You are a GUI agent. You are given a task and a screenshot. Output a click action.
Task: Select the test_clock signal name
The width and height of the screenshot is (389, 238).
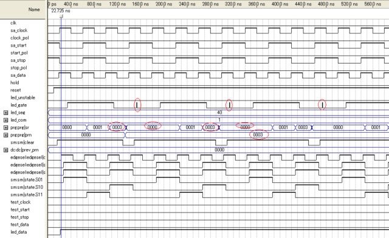[x=20, y=202]
